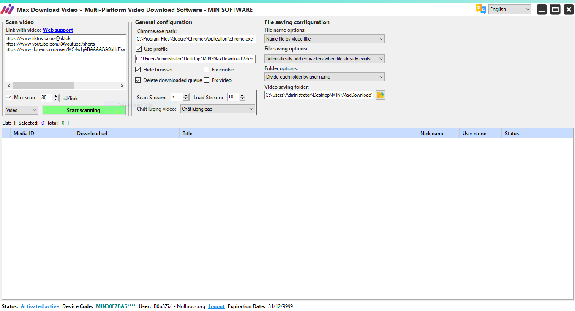The image size is (575, 311).
Task: Click the Video saving folder path field
Action: (319, 95)
